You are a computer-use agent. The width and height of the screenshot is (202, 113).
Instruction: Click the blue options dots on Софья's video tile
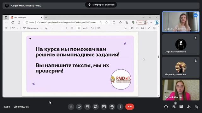tap(196, 15)
